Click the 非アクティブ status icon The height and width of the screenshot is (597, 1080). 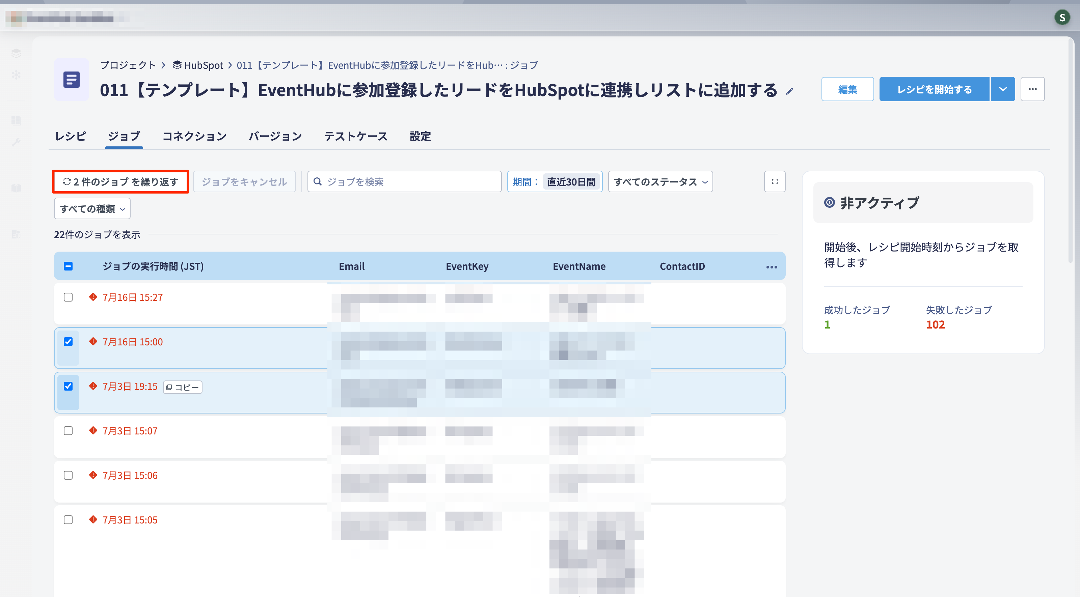[x=829, y=203]
